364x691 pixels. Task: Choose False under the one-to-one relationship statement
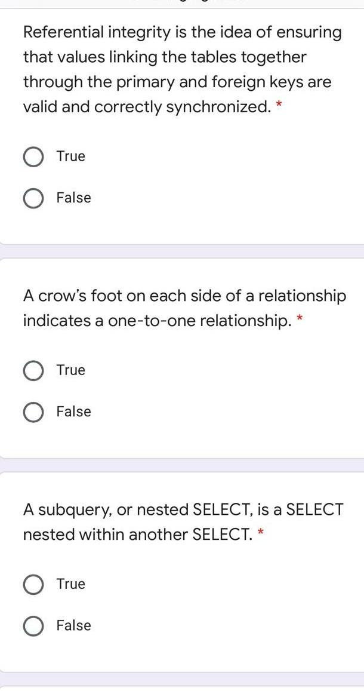pos(34,411)
